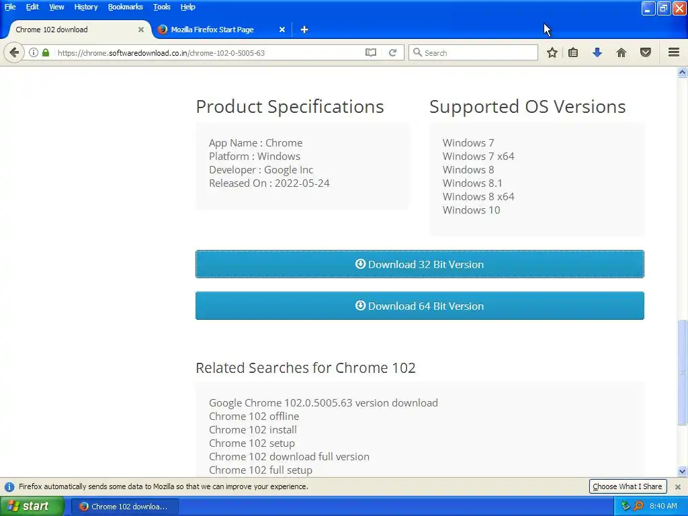
Task: Click the taskbar clock showing 8:40 AM
Action: [x=663, y=506]
